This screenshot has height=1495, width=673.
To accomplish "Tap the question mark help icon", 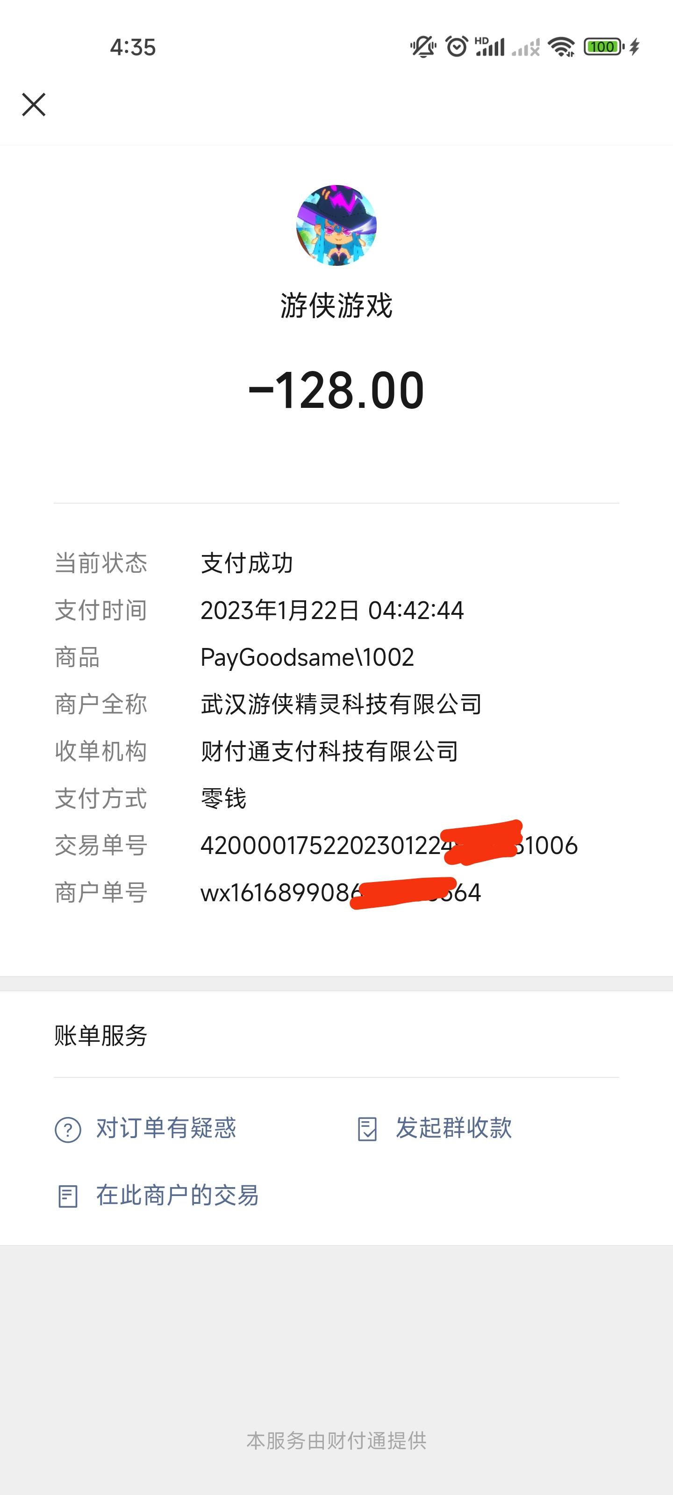I will 68,1129.
